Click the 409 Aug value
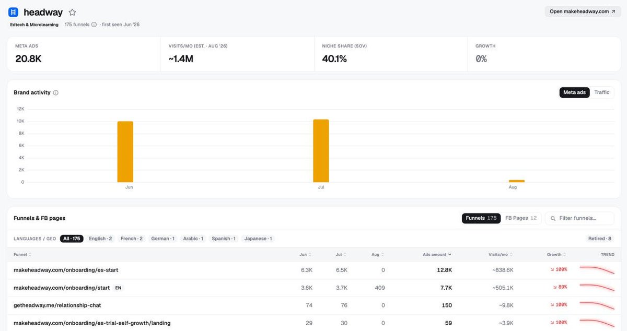This screenshot has width=627, height=331. tap(380, 288)
